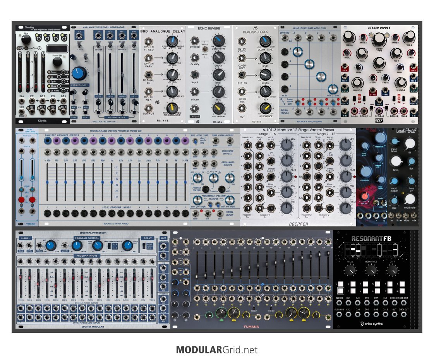
Task: Click channel A silver knob on Quad Lopass Gate
Action: [297, 52]
